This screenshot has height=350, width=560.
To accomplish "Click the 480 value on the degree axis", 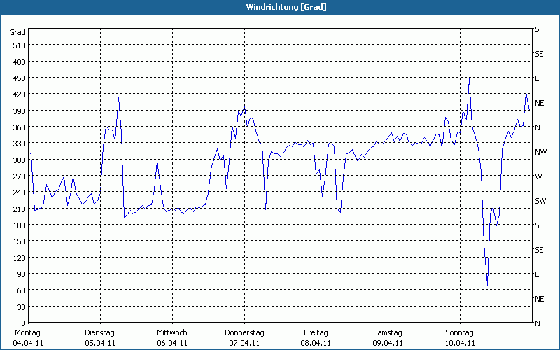I will 20,62.
